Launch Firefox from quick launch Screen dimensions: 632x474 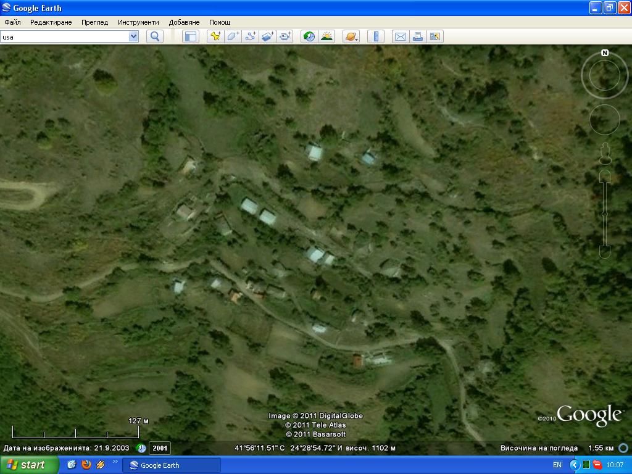(86, 465)
